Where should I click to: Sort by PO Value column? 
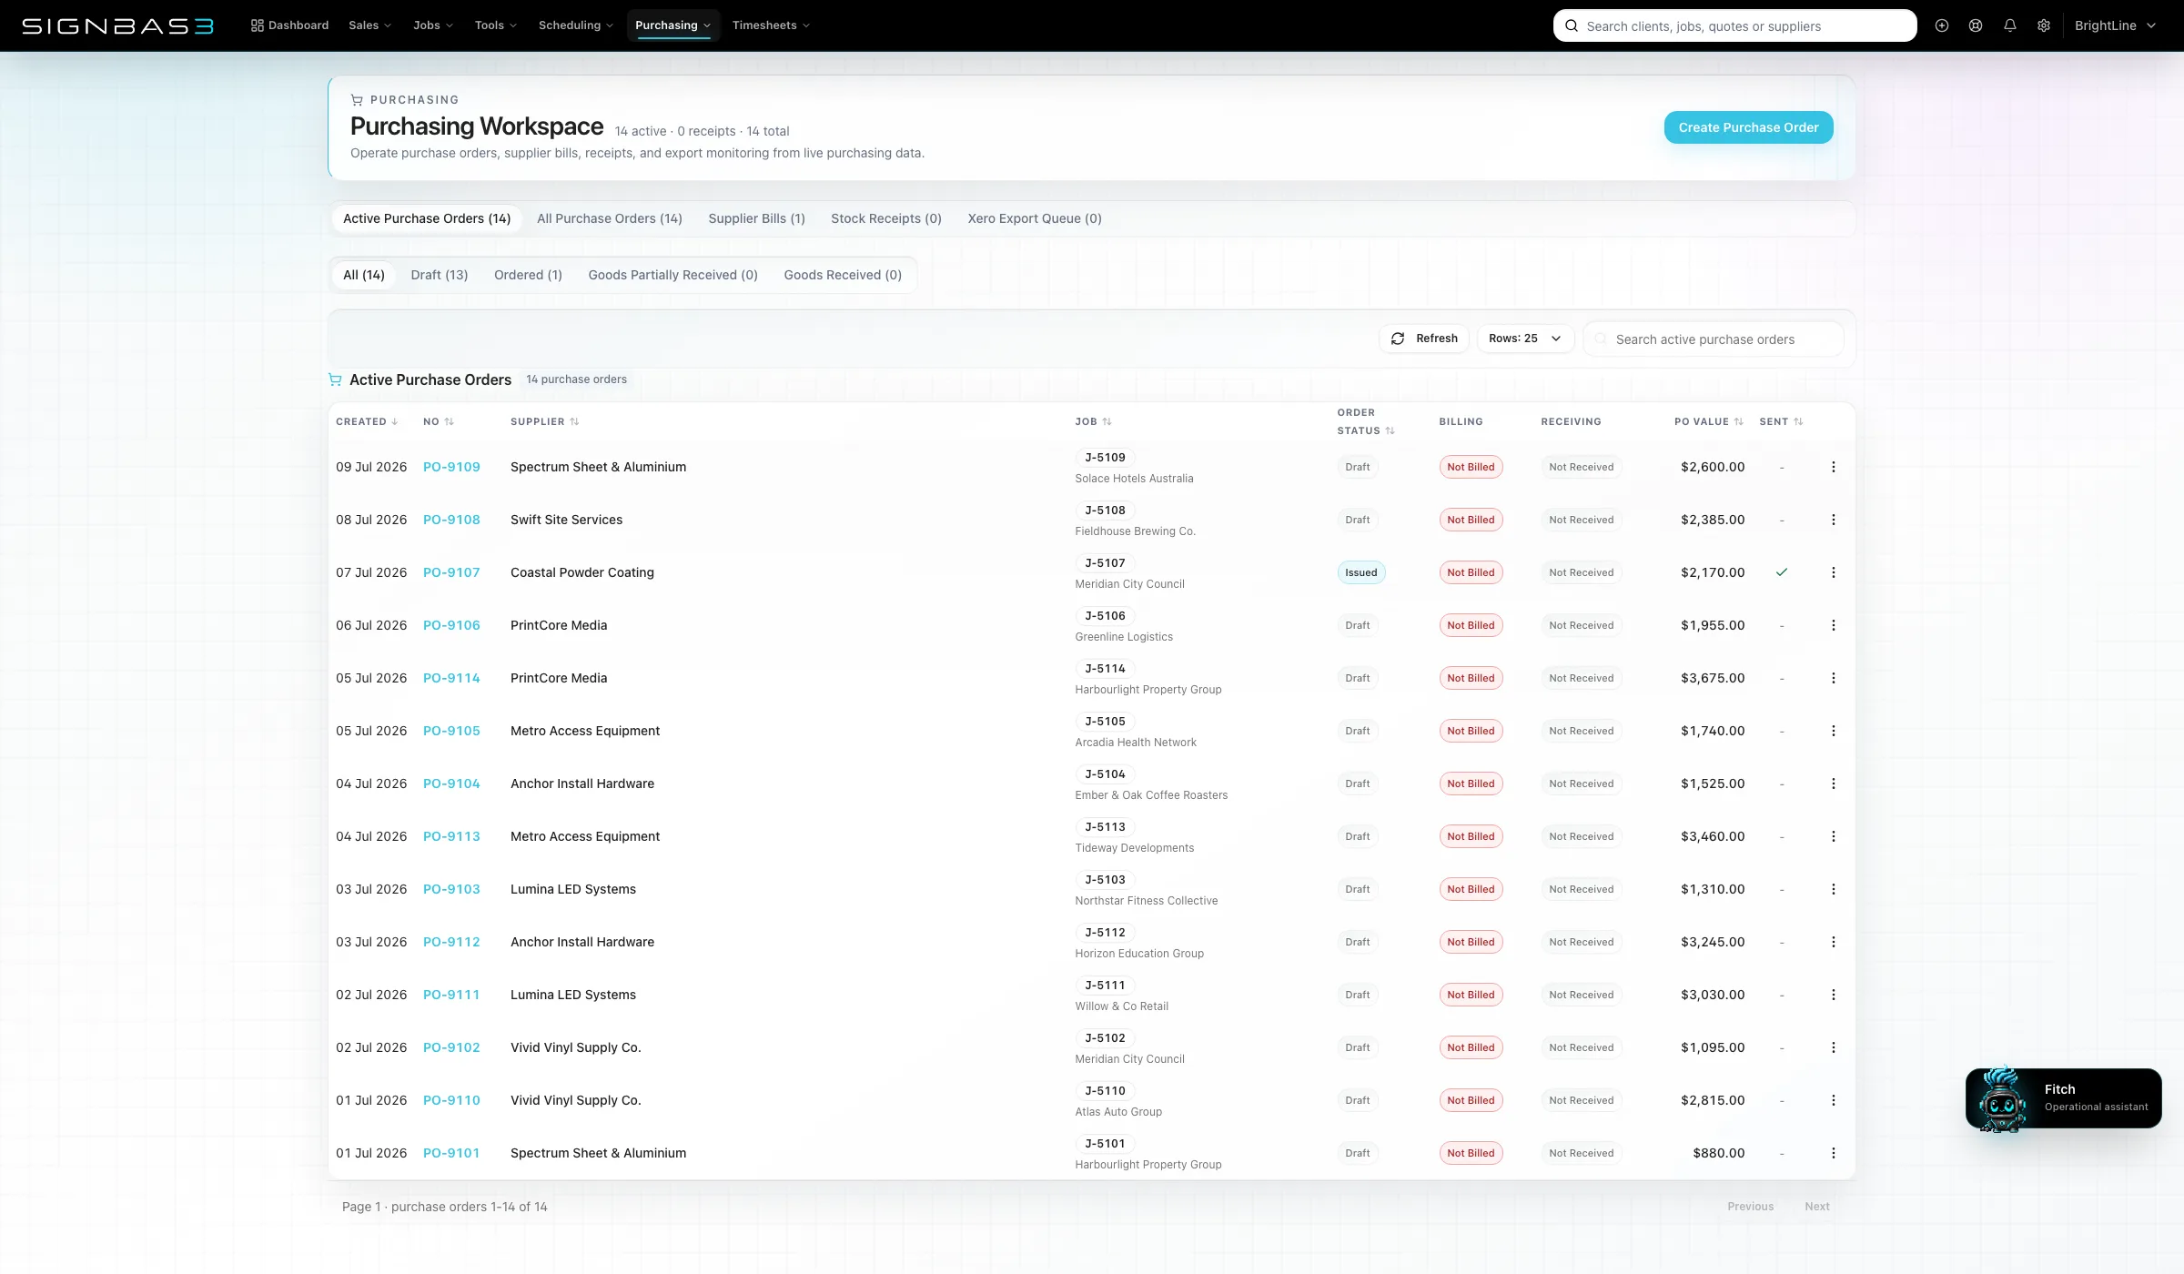tap(1708, 421)
